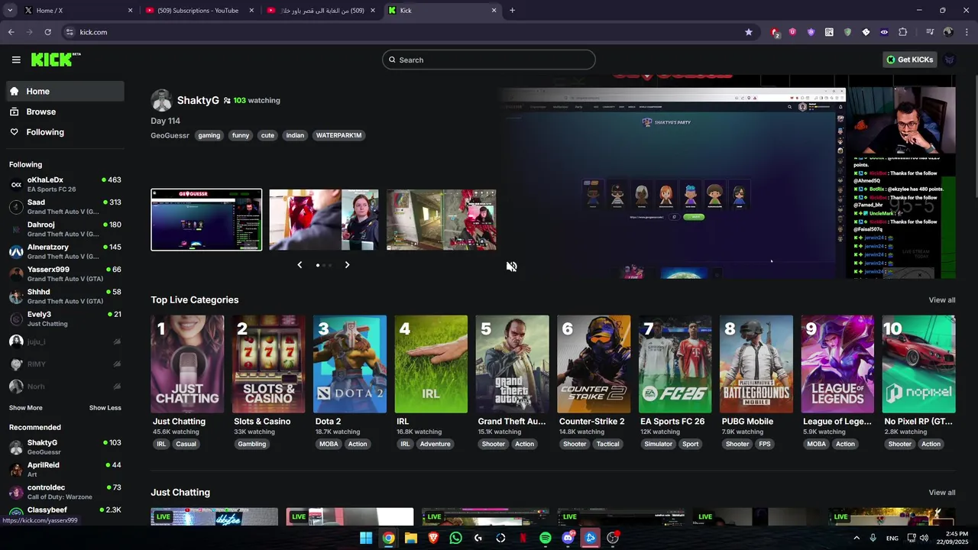978x550 pixels.
Task: Open a new browser tab
Action: [x=512, y=11]
